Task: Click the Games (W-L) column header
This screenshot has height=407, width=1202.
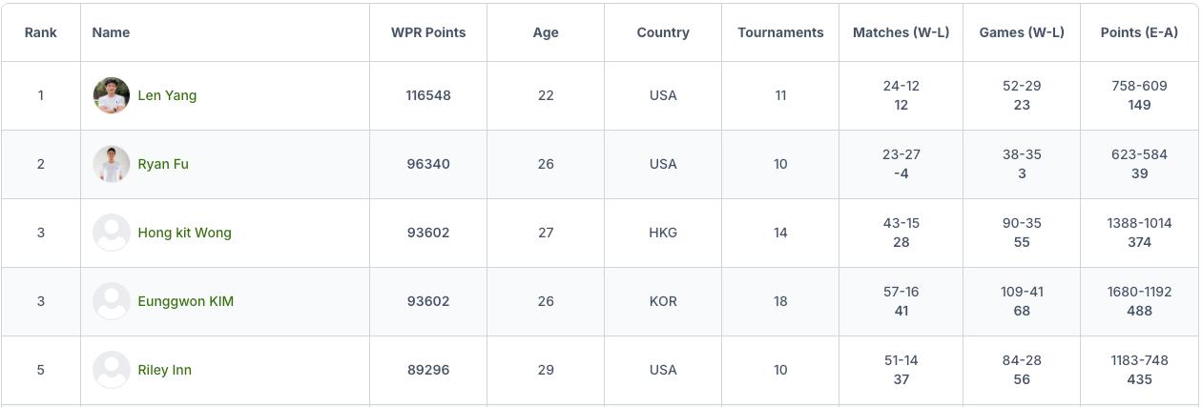Action: click(x=1022, y=32)
